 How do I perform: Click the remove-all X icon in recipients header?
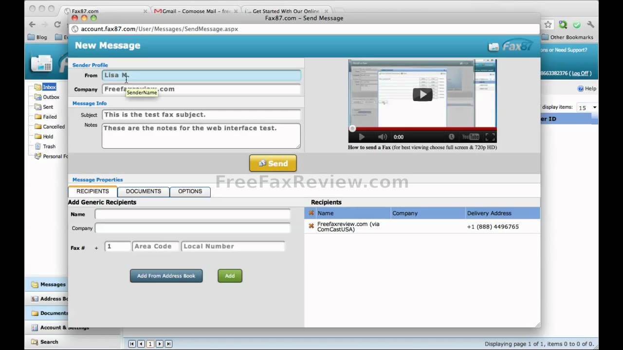[x=311, y=213]
